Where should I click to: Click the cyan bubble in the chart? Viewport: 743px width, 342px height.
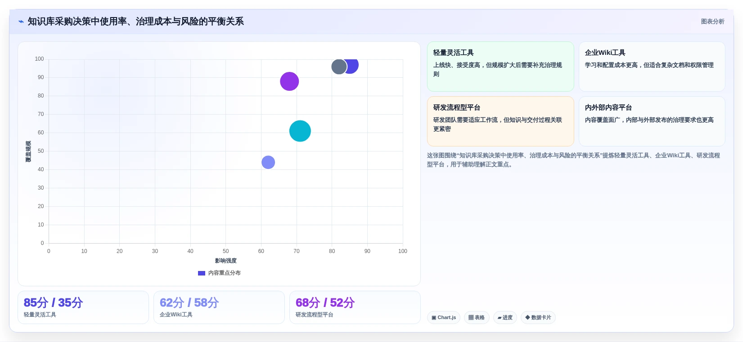[300, 131]
